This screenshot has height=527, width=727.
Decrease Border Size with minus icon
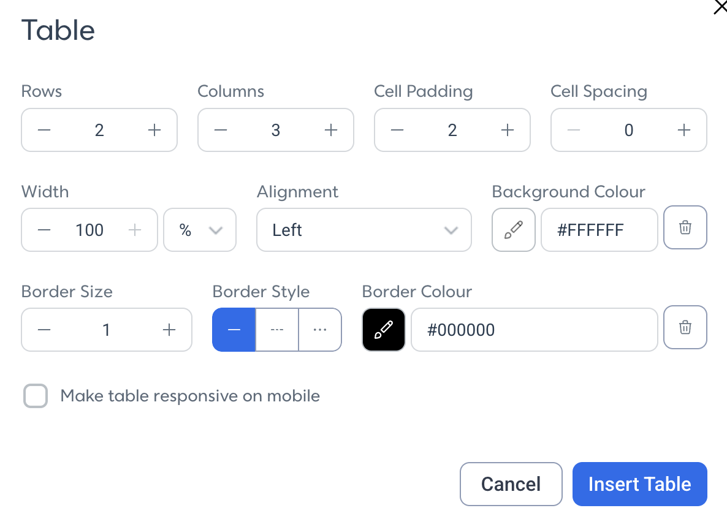(x=44, y=330)
